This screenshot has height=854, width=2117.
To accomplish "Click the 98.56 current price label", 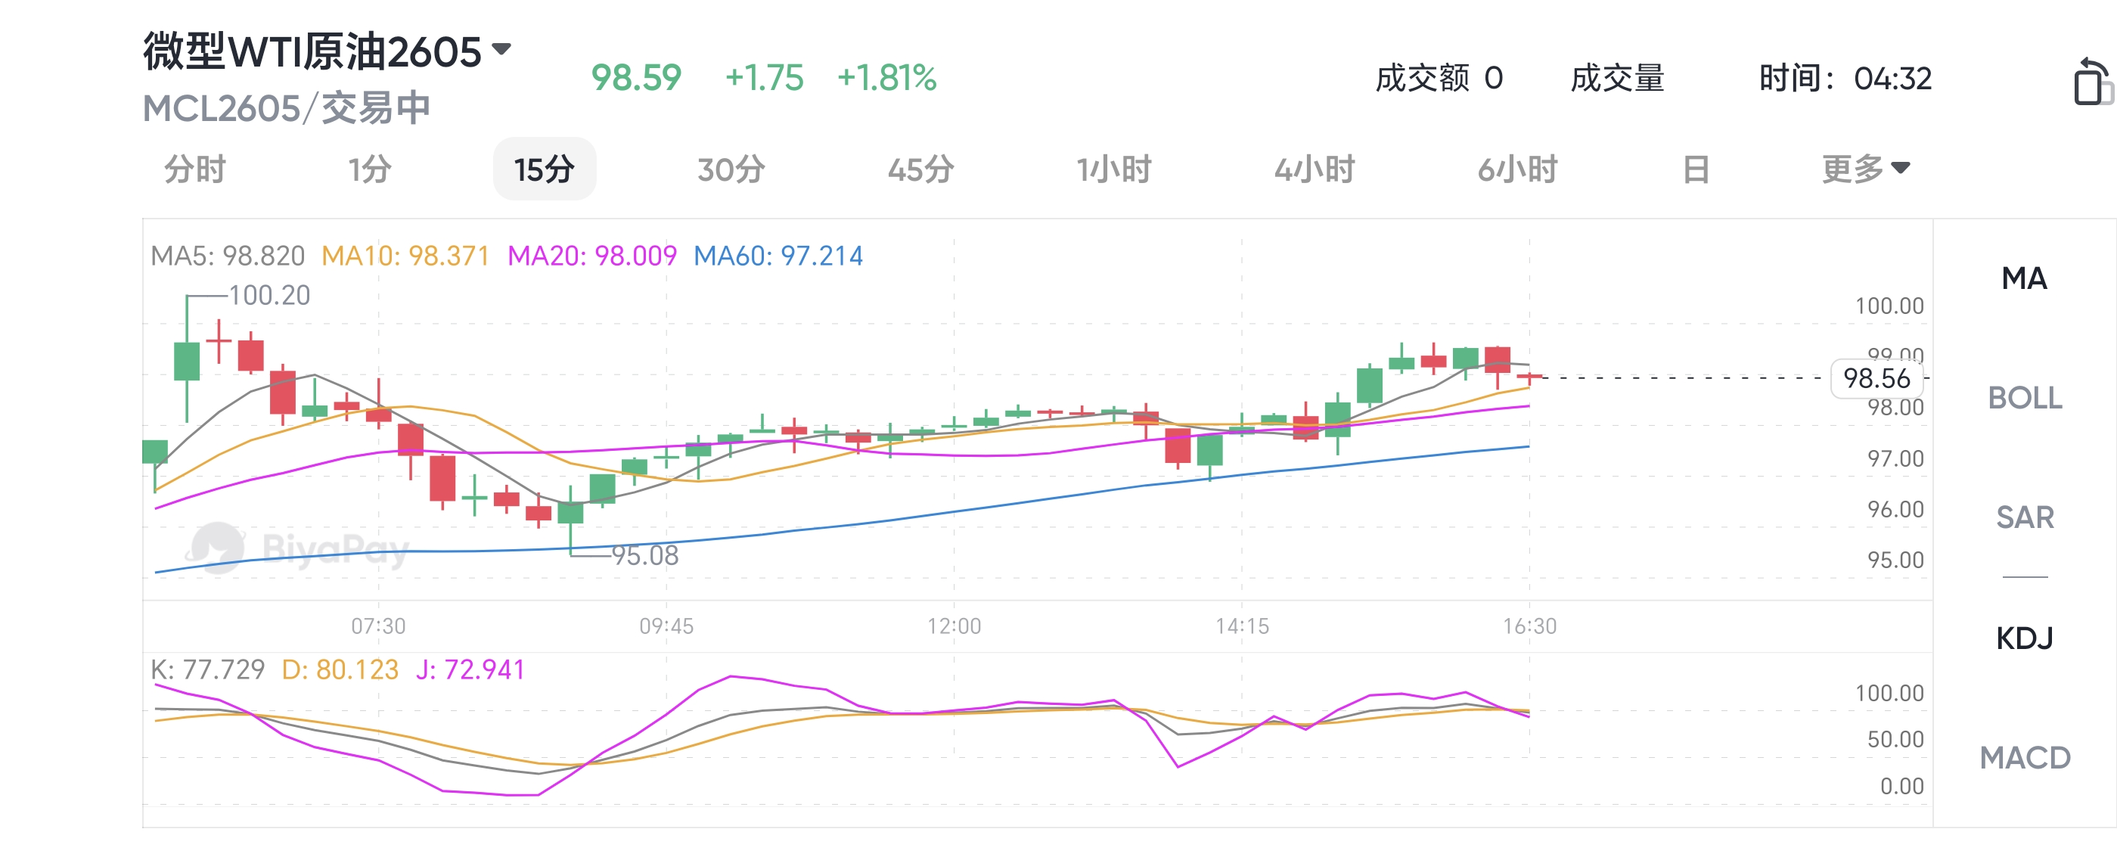I will 1876,378.
